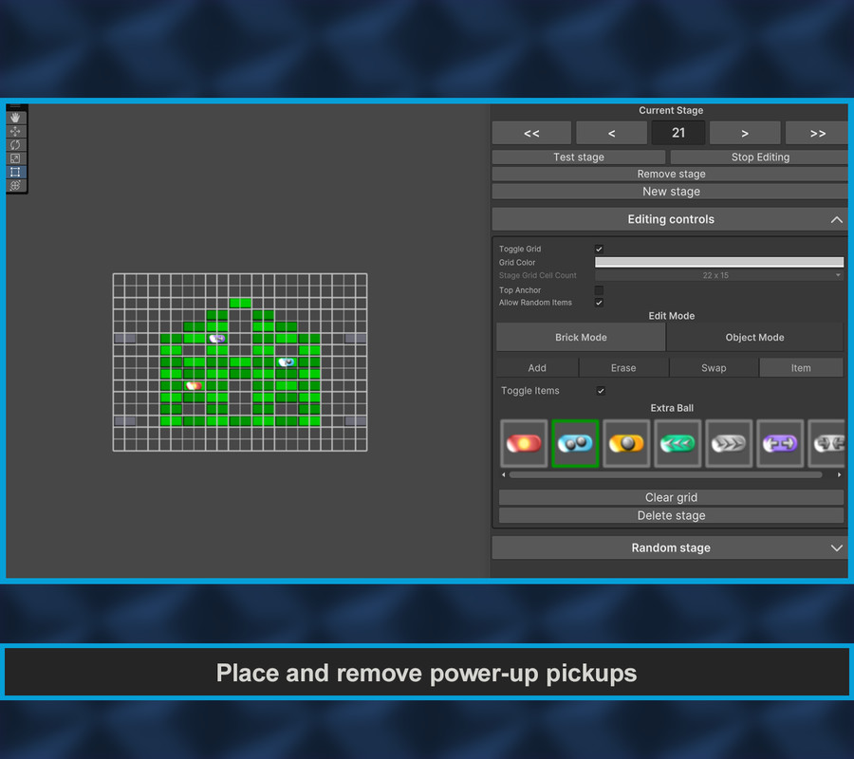Select the Hand pan tool
Screen dimensions: 854x759
[15, 118]
